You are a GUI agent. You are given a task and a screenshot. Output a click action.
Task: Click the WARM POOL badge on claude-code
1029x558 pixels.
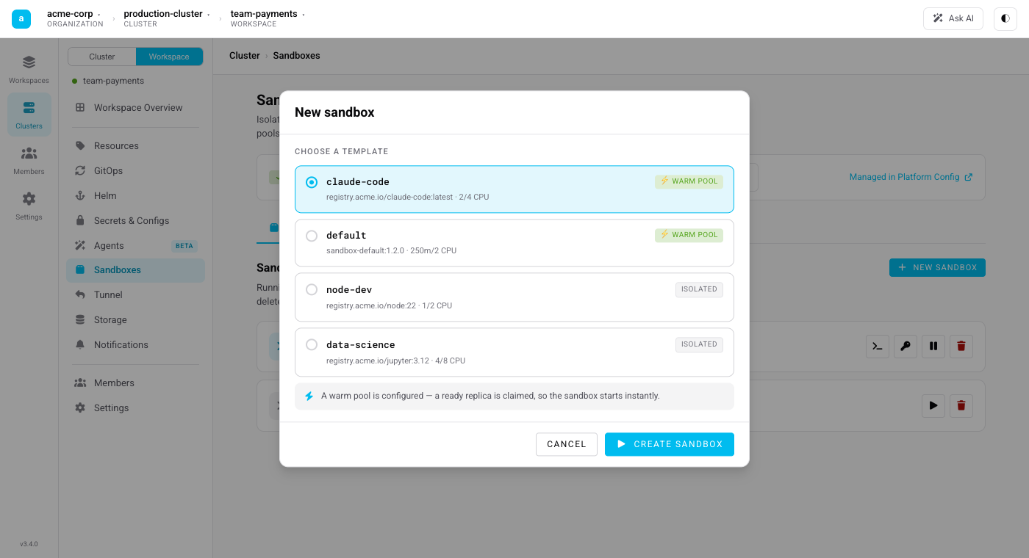[x=689, y=181]
